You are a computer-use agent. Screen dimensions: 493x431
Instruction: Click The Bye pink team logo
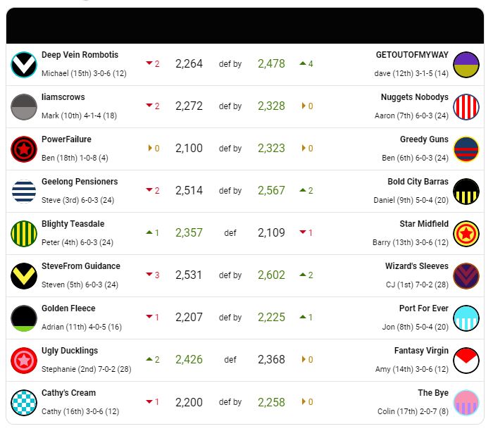pos(466,402)
